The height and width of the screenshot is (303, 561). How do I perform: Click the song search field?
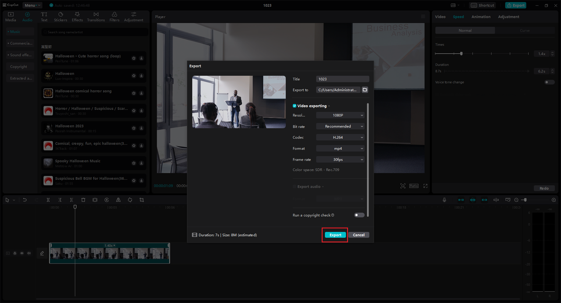(x=94, y=32)
